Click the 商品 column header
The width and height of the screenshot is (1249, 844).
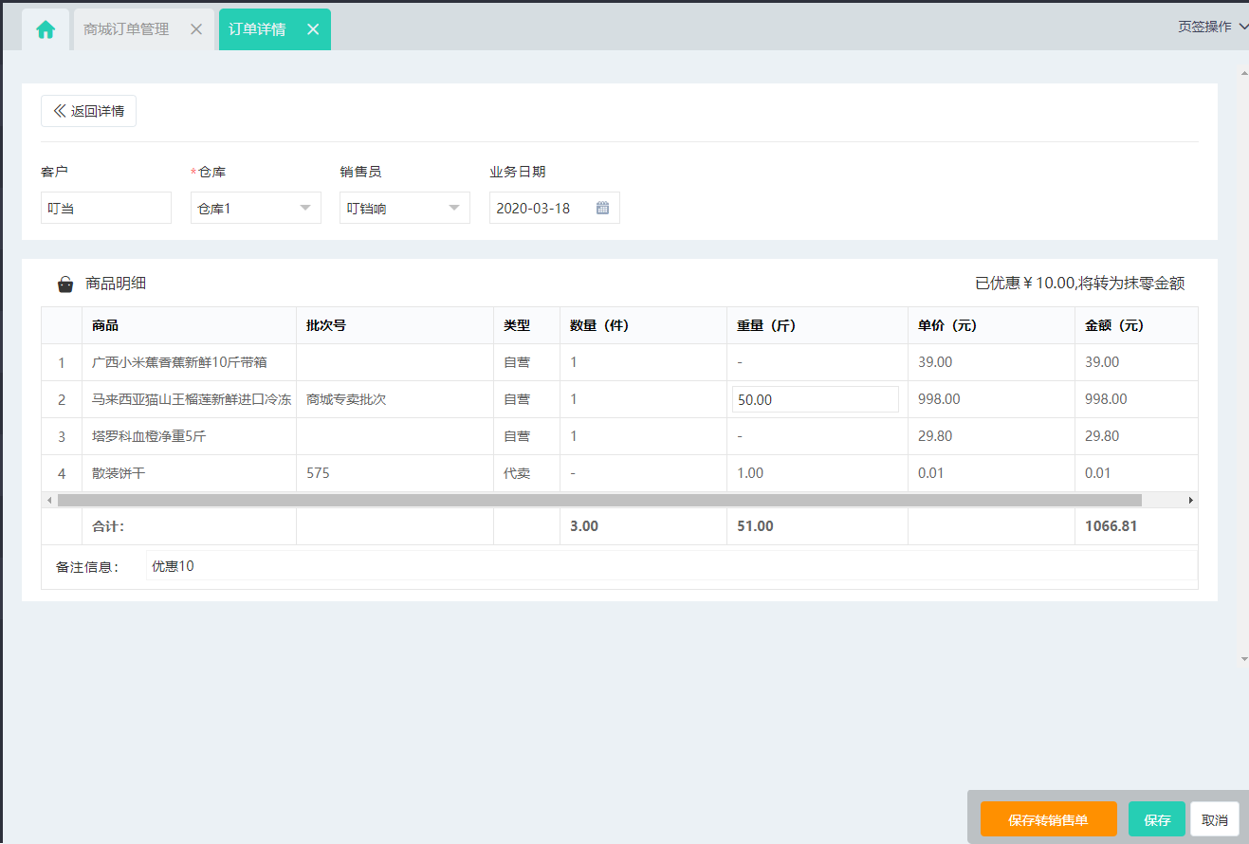point(189,325)
